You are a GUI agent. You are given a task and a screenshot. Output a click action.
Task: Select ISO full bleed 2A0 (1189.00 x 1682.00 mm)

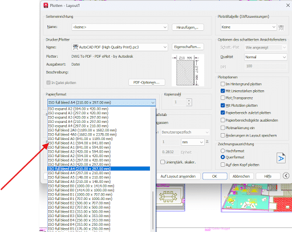tap(99, 130)
